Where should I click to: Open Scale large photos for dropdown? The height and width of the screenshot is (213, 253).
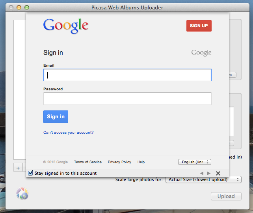pos(203,179)
